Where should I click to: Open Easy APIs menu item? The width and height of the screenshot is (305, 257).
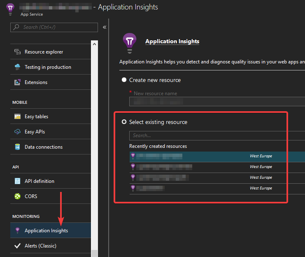click(51, 132)
